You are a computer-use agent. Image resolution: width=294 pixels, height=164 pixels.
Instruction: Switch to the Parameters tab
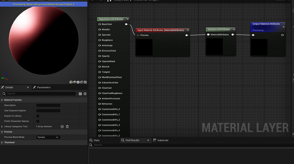[x=44, y=87]
